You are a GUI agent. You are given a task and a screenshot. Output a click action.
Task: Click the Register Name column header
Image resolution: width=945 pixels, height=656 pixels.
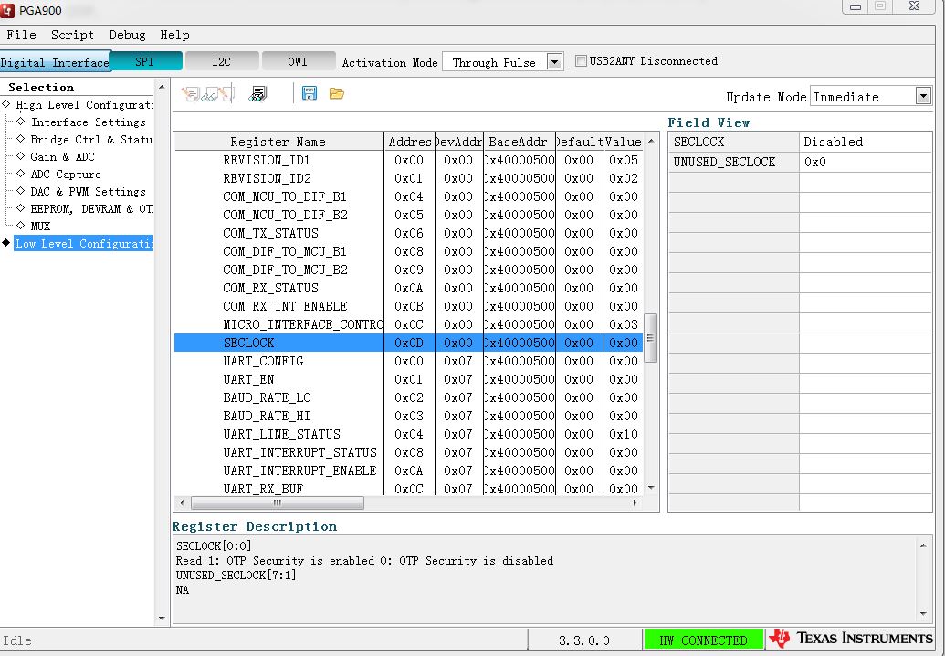click(278, 142)
